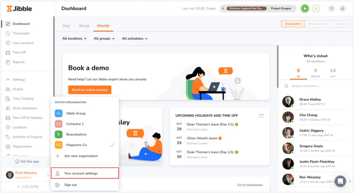Open Time Off in the sidebar
Viewport: 354px width, 193px height.
click(x=19, y=53)
